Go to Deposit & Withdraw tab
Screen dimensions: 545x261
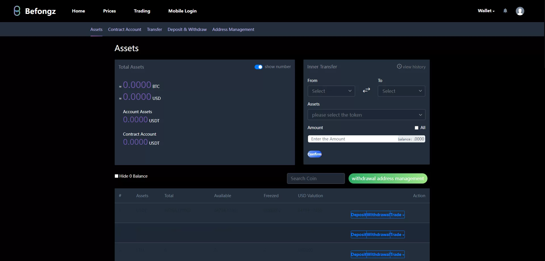pos(187,30)
